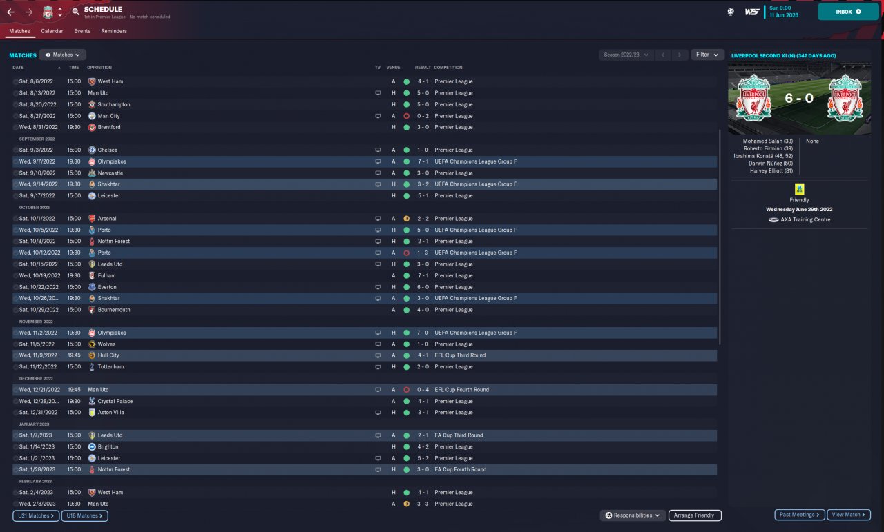Toggle circle beside Sat, 1/14/2023
The height and width of the screenshot is (532, 884).
tap(15, 447)
